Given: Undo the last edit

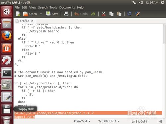Looking at the screenshot, I should point(81,14).
